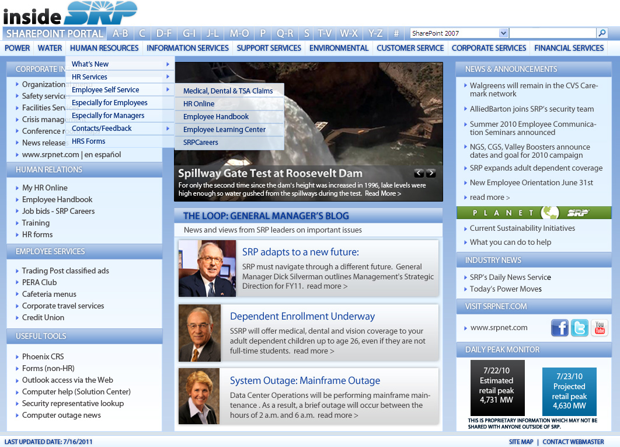Expand HR Services submenu arrow
The height and width of the screenshot is (447, 620).
pos(168,77)
